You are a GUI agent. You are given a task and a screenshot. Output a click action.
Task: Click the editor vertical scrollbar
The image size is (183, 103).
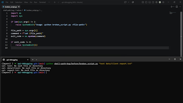pos(181,34)
